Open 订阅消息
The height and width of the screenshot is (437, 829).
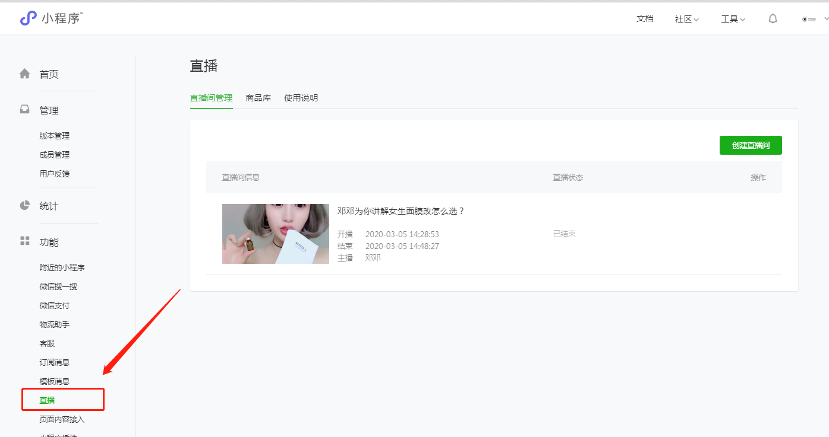click(55, 362)
